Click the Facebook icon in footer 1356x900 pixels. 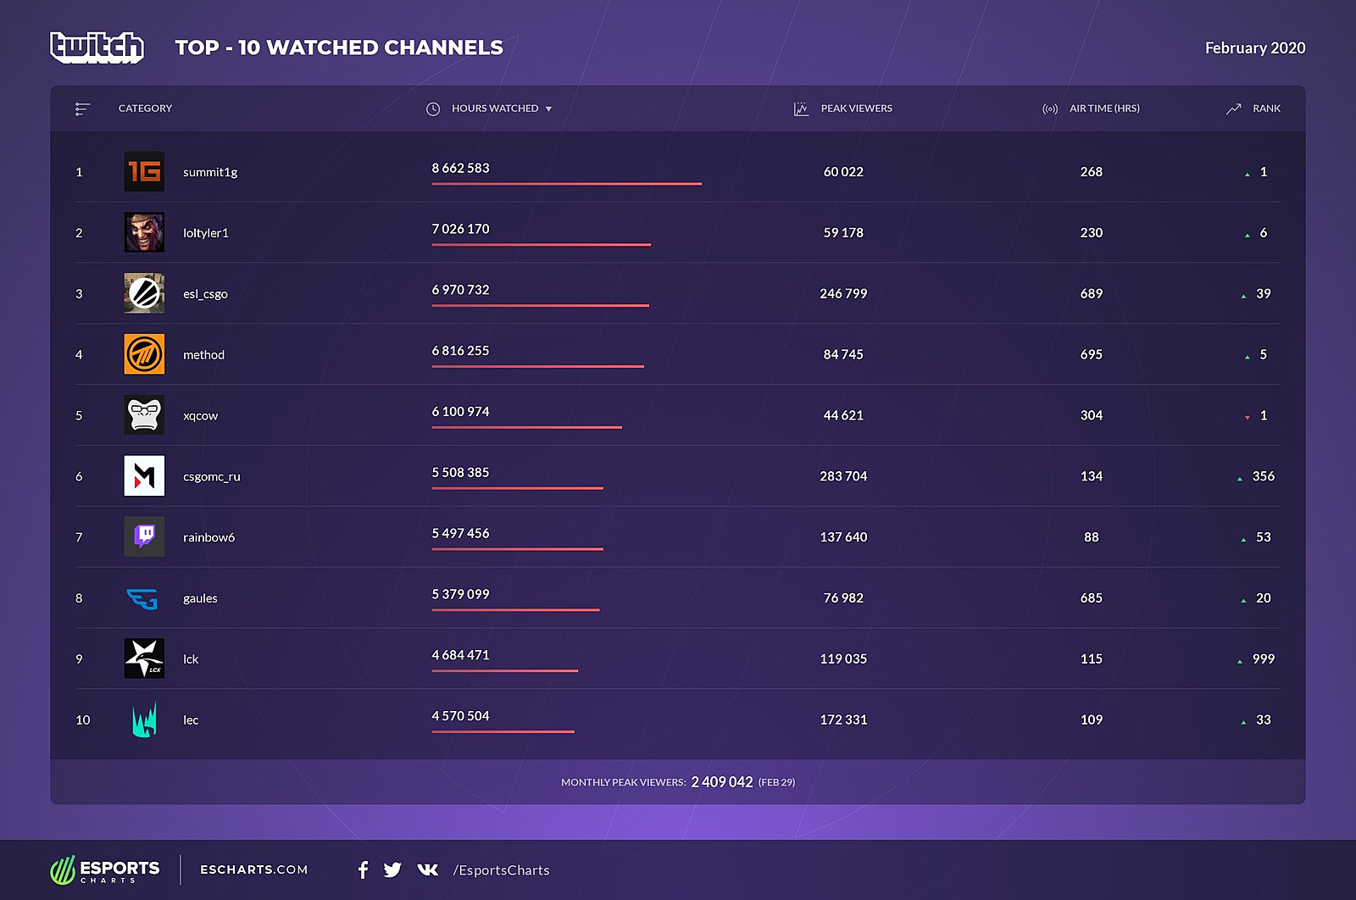[x=363, y=869]
